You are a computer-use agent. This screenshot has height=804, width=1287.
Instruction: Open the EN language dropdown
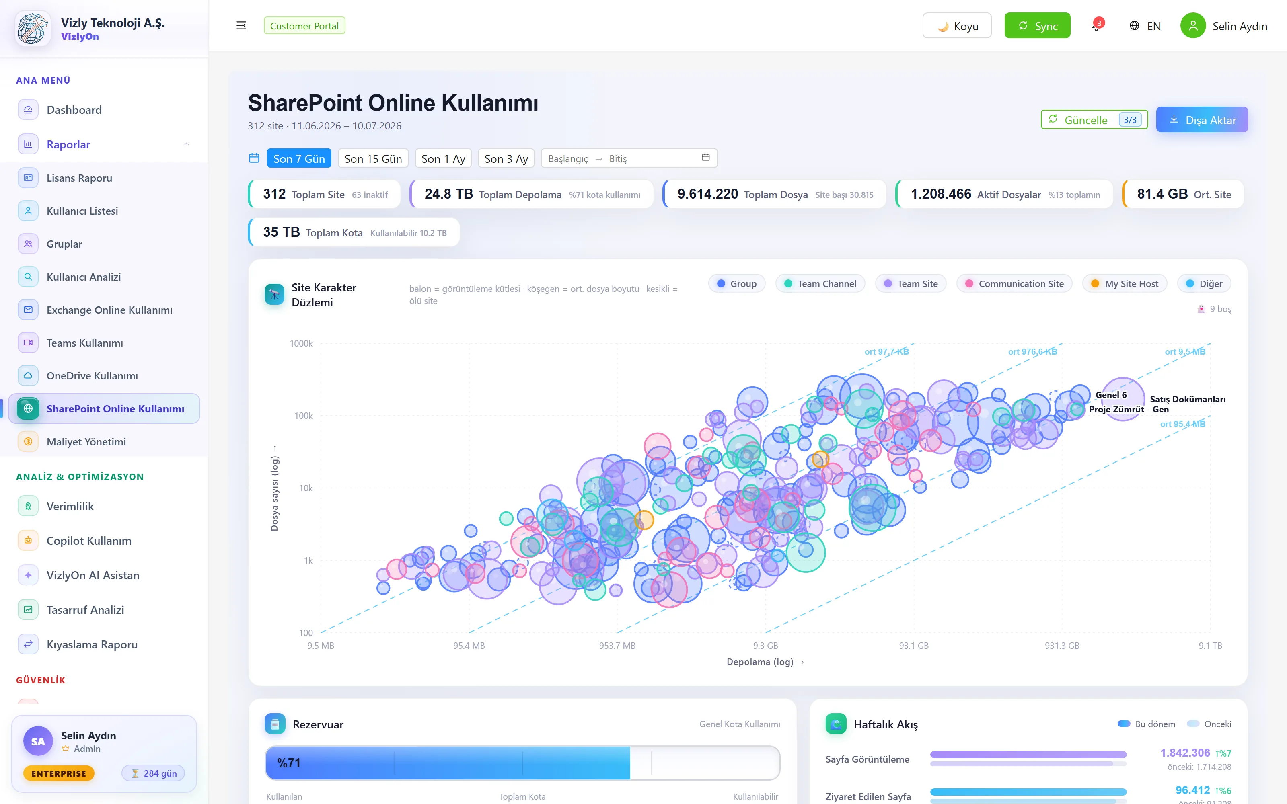(1145, 25)
